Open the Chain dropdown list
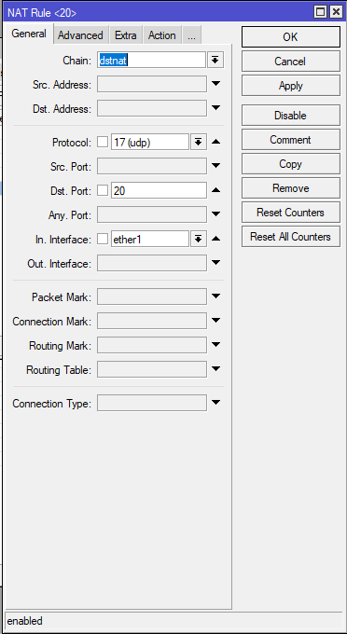Viewport: 347px width, 634px height. 215,61
